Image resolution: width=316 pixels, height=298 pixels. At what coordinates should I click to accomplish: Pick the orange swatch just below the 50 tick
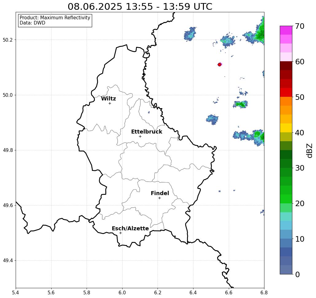[286, 101]
